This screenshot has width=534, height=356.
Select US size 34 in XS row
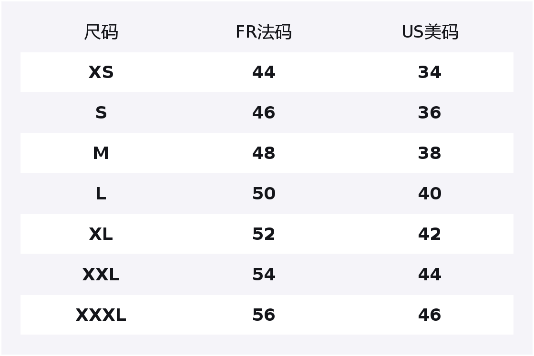[430, 72]
